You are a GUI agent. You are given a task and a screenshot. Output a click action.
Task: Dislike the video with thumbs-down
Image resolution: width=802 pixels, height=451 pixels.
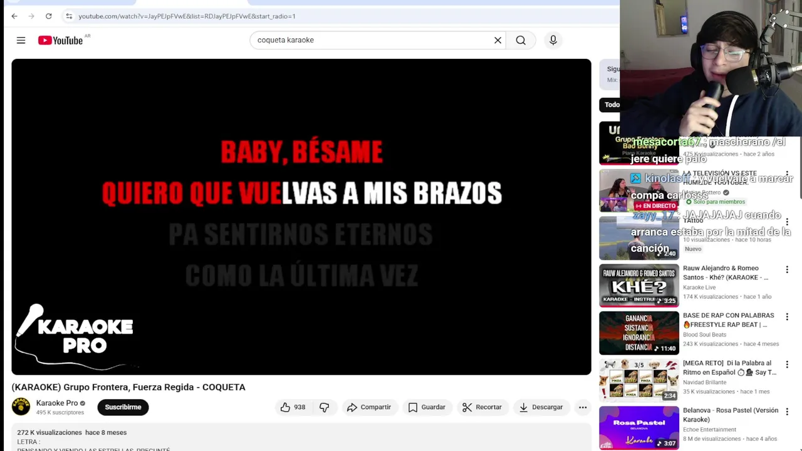324,407
